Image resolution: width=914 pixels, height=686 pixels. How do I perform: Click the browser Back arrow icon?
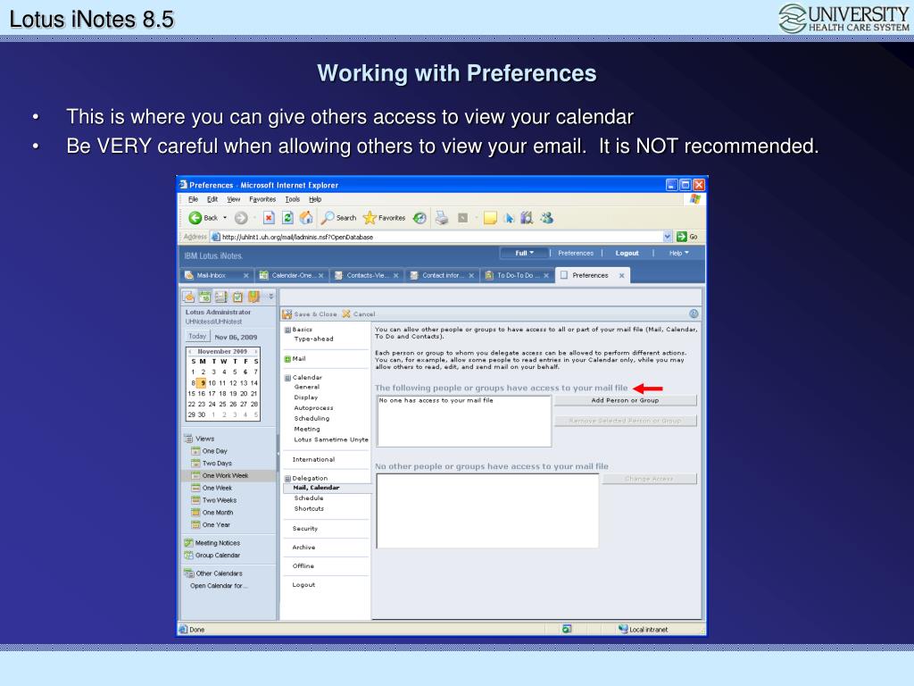click(x=195, y=218)
